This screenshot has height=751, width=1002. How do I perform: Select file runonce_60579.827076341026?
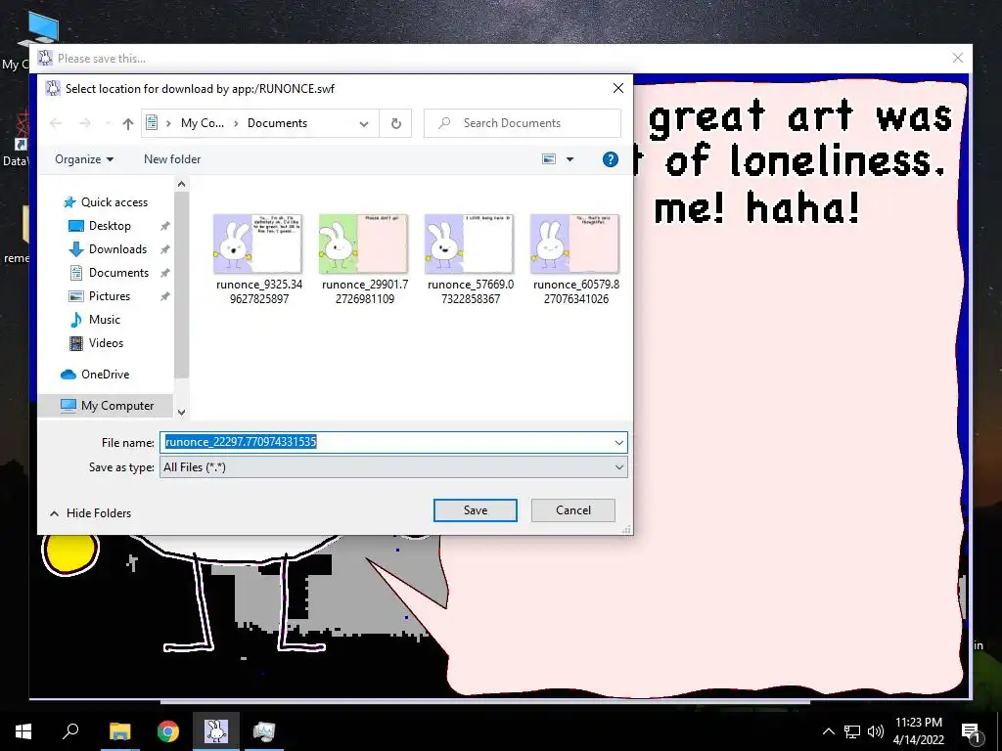tap(575, 259)
